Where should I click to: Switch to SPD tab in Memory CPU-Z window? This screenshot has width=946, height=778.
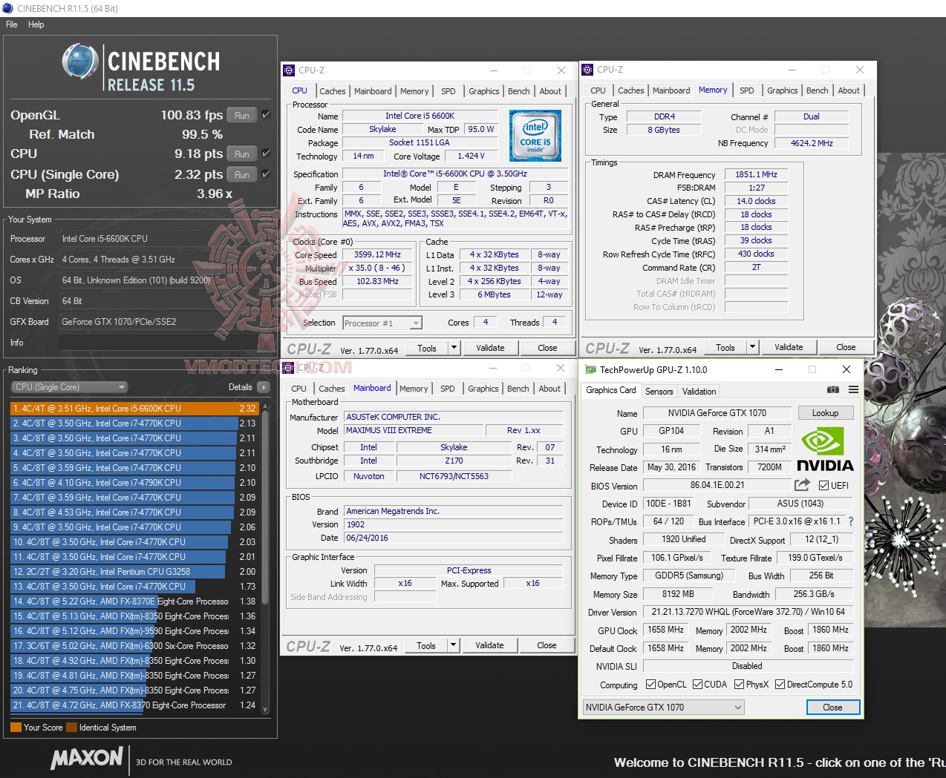747,90
